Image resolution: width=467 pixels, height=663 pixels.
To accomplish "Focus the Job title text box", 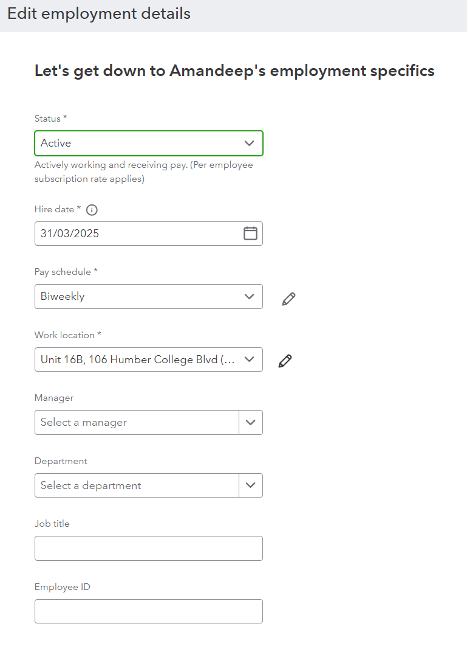I will click(x=149, y=548).
